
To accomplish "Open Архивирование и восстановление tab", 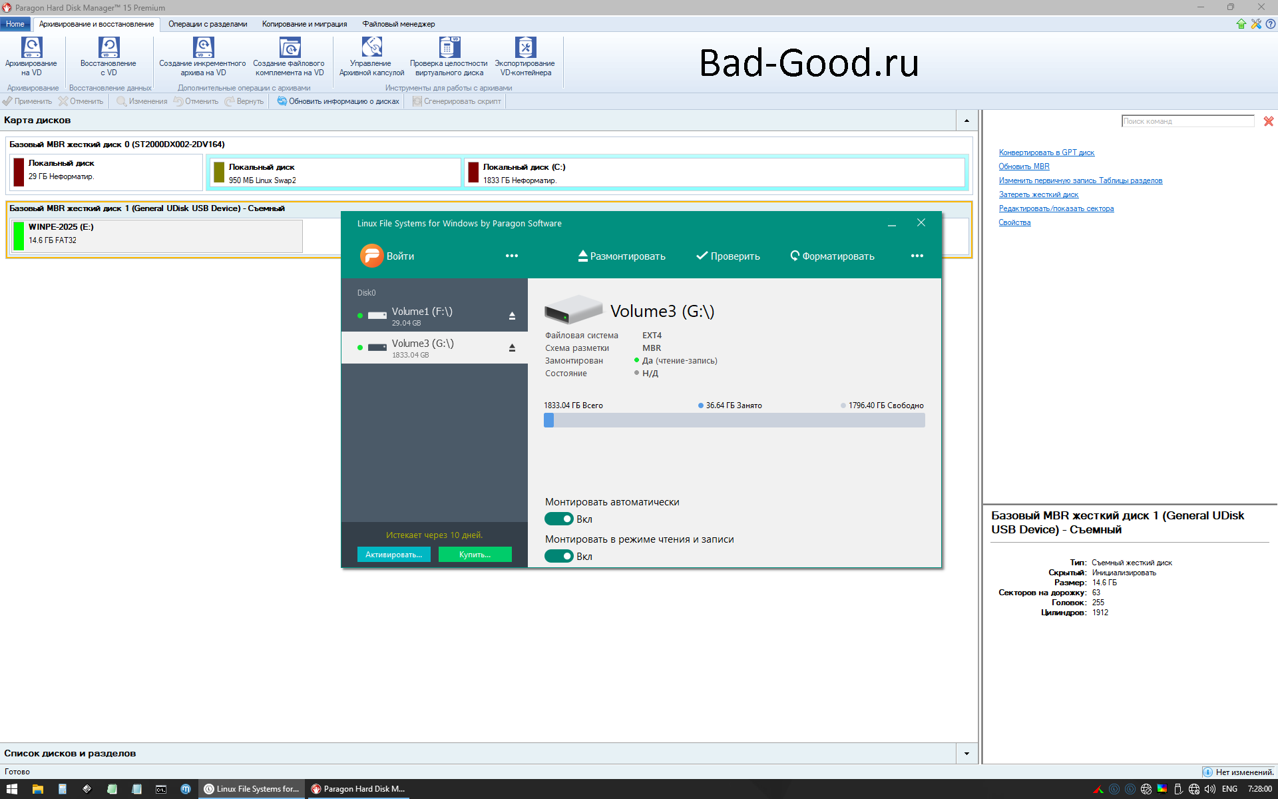I will tap(97, 24).
